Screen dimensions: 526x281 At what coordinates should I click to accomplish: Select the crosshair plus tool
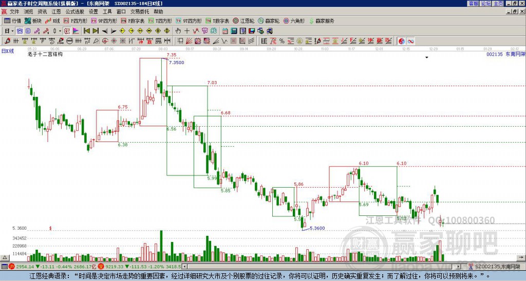pyautogui.click(x=187, y=31)
